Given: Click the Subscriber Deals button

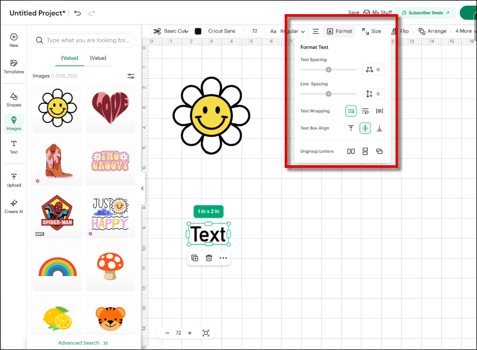Looking at the screenshot, I should click(425, 11).
